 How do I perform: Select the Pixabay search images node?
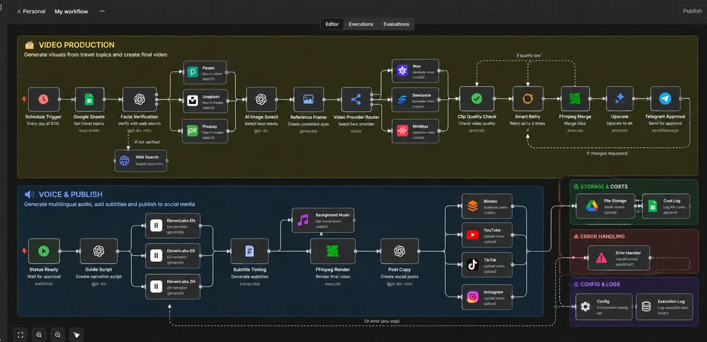coord(205,131)
